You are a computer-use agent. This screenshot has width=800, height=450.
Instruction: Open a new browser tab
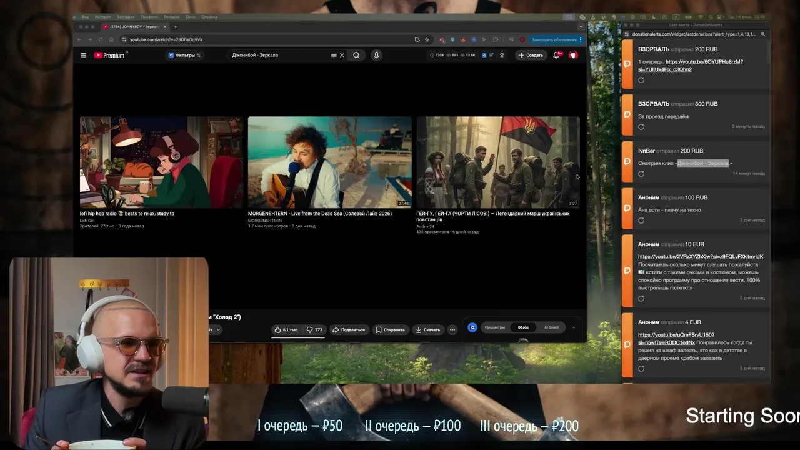176,27
